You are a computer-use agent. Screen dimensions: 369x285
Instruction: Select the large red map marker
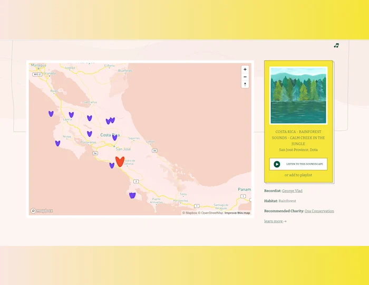click(x=120, y=161)
